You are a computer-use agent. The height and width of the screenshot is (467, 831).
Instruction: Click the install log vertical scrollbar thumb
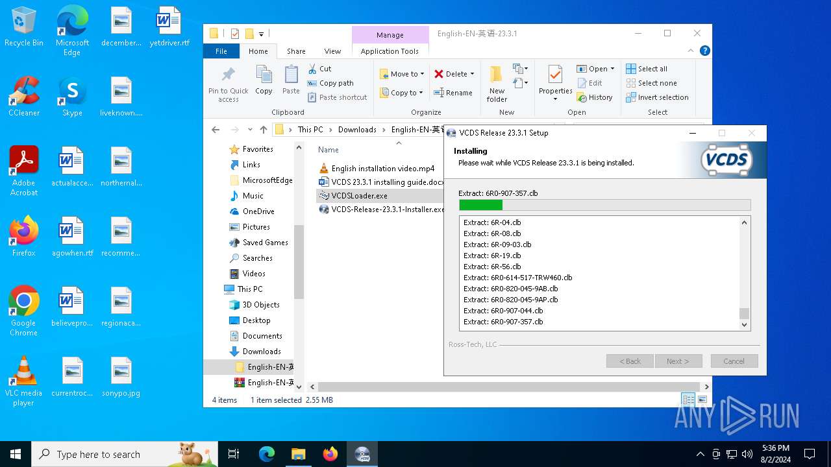[744, 314]
